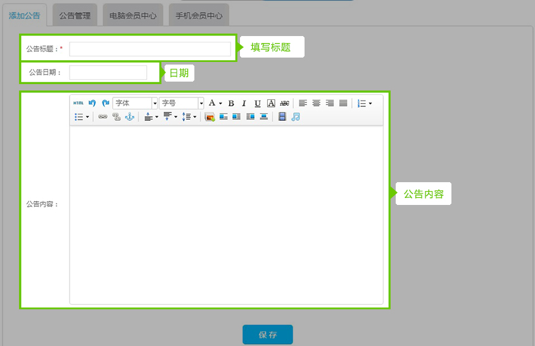Image resolution: width=535 pixels, height=346 pixels.
Task: Click the undo arrow icon
Action: 92,103
